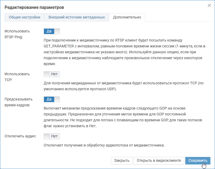The width and height of the screenshot is (215, 169).
Task: Toggle the Отключить аудио switch on
Action: point(52,136)
